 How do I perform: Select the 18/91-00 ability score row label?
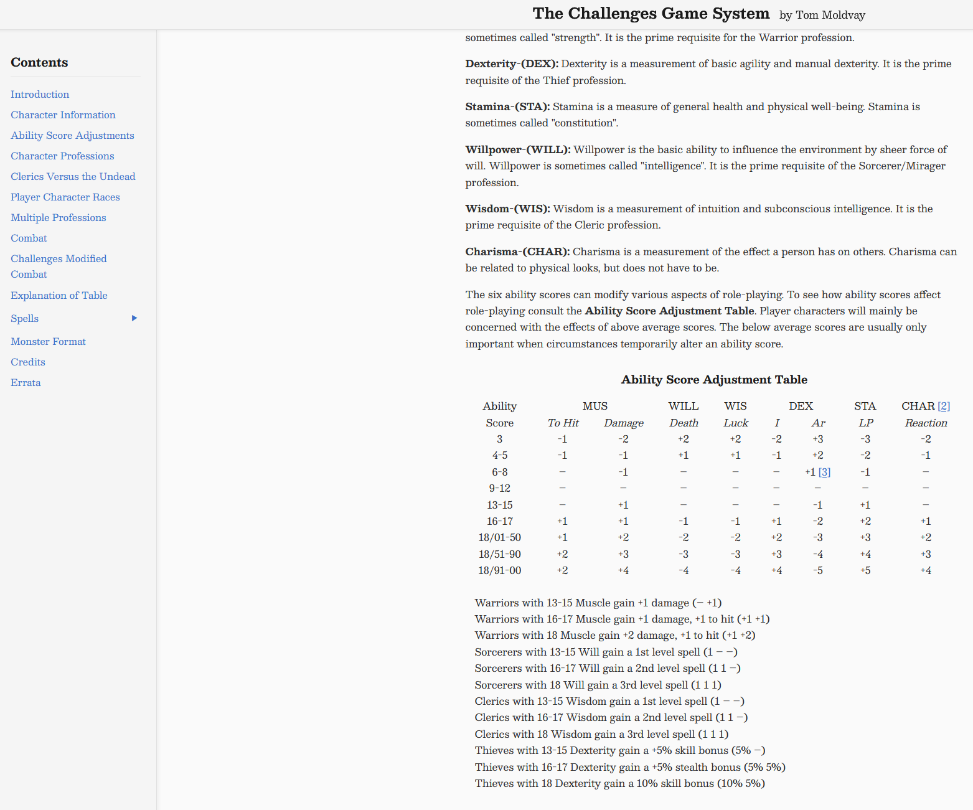500,570
